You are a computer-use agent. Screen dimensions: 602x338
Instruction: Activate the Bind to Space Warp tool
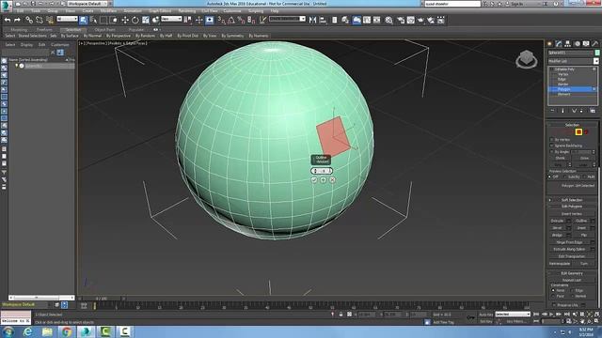tap(50, 20)
